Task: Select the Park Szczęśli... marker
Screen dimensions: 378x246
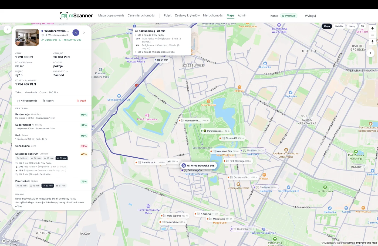Action: (215, 131)
